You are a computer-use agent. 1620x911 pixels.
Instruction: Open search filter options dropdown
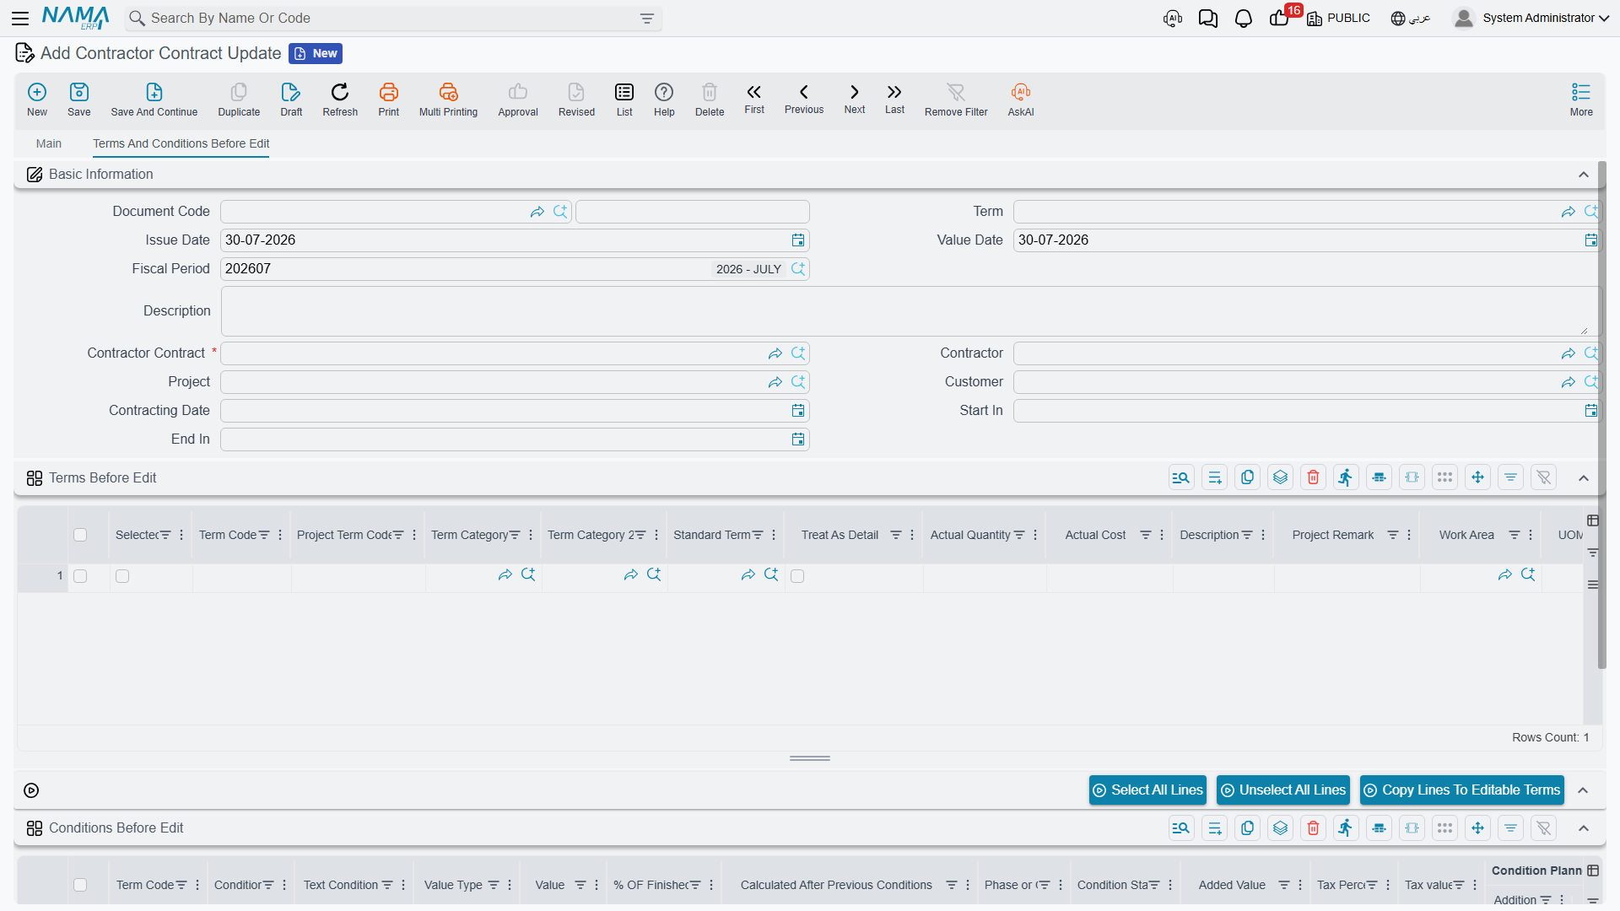647,19
